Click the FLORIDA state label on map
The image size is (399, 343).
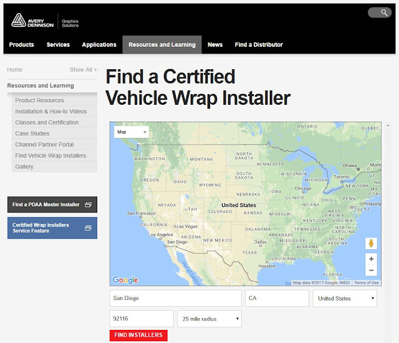[333, 274]
